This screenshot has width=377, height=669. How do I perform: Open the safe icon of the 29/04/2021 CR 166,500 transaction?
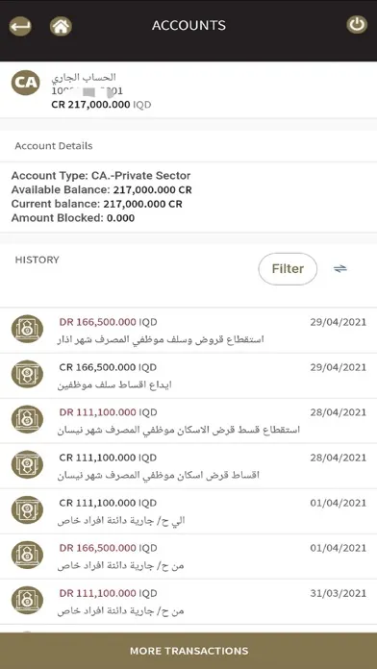point(27,375)
